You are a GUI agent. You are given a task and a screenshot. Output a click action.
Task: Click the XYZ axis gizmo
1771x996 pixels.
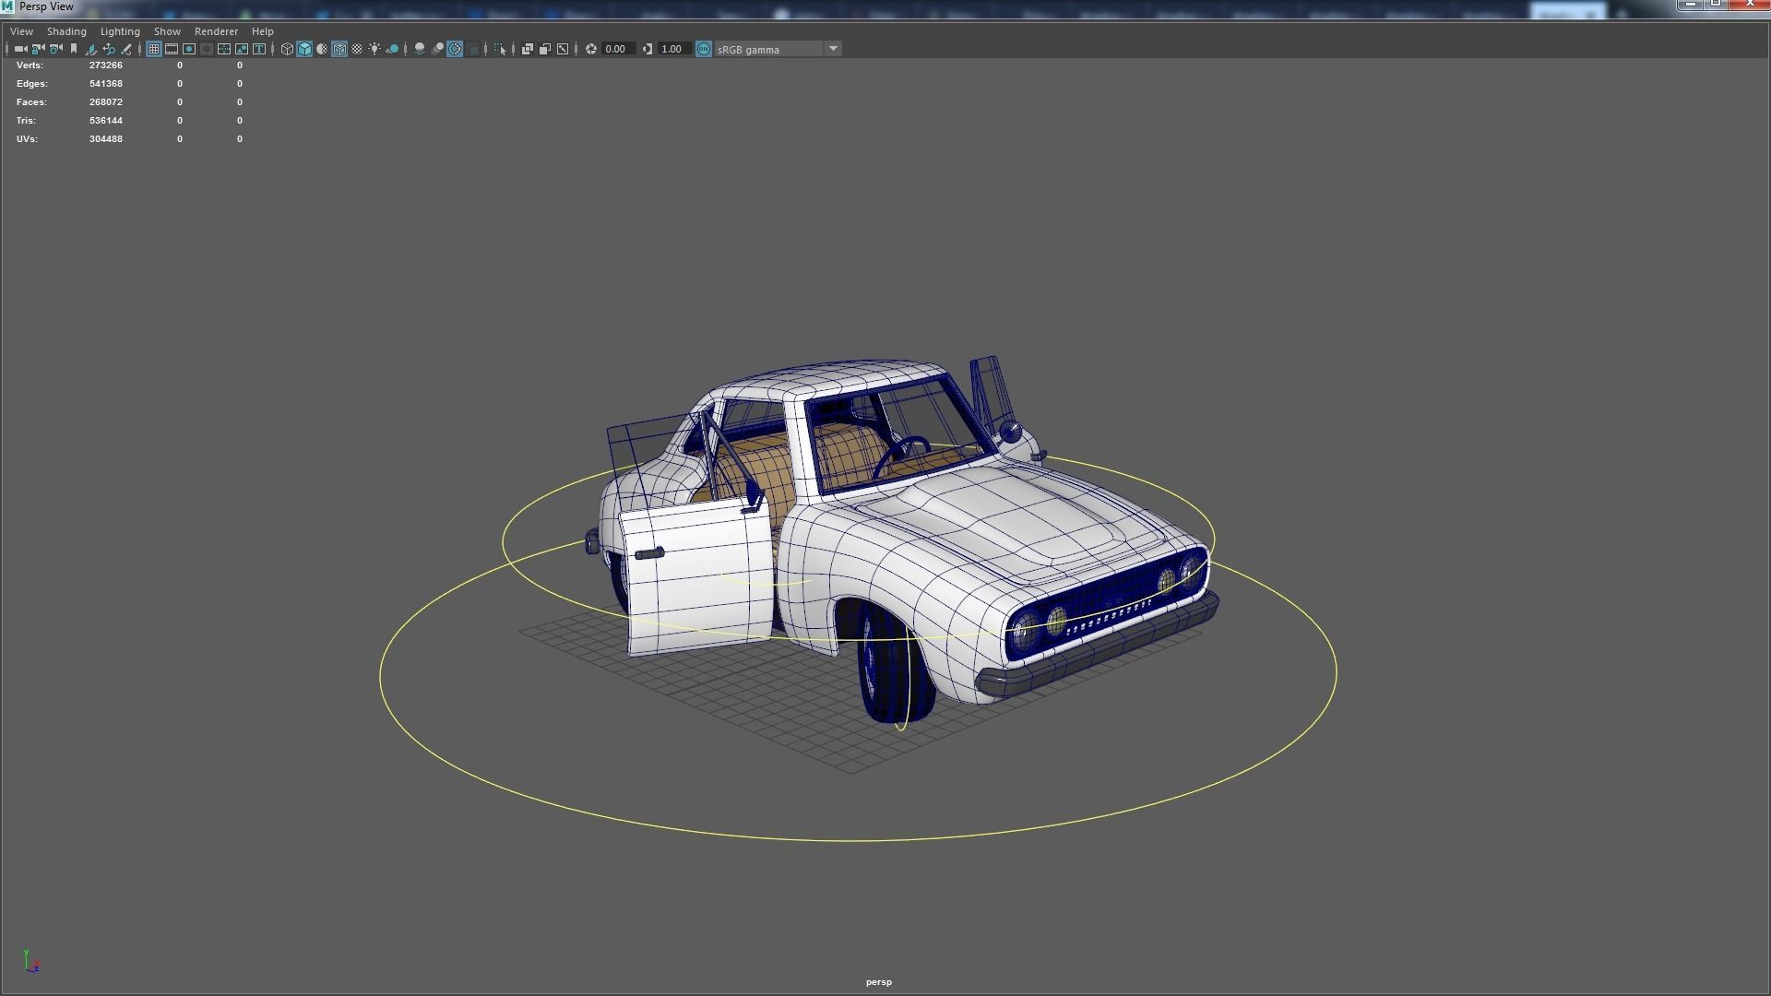pyautogui.click(x=30, y=961)
